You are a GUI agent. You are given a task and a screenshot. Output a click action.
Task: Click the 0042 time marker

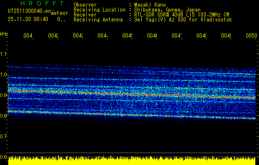click(53, 35)
